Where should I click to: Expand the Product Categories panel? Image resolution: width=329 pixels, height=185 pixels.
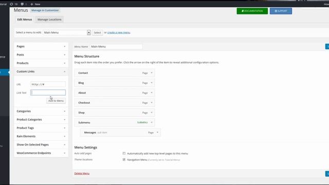[41, 120]
